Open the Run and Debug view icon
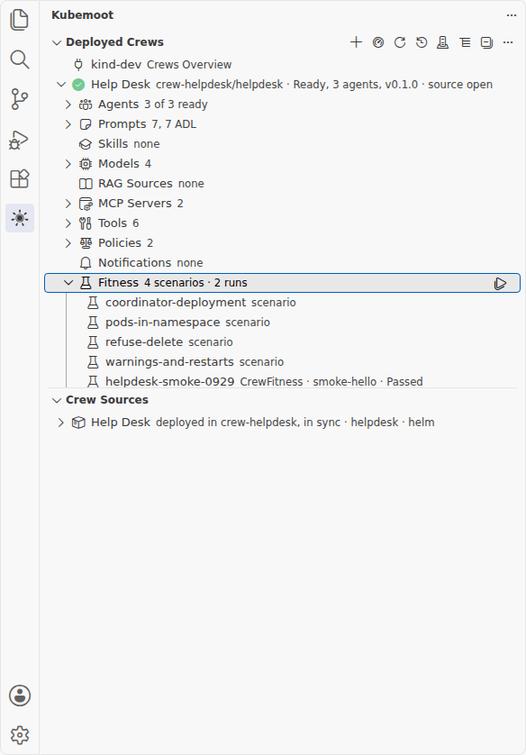The width and height of the screenshot is (526, 755). tap(19, 139)
